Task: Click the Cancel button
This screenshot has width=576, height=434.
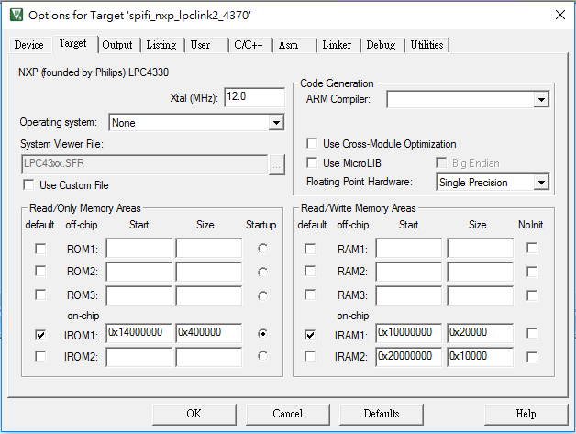Action: pos(288,414)
